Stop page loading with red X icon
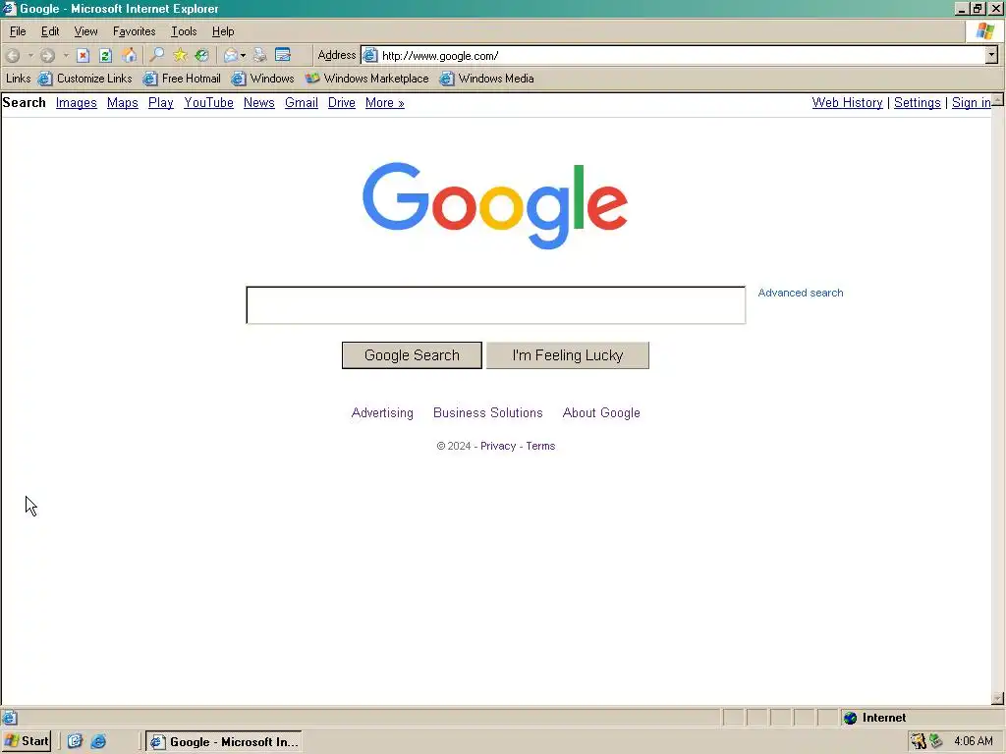The image size is (1006, 754). point(83,56)
